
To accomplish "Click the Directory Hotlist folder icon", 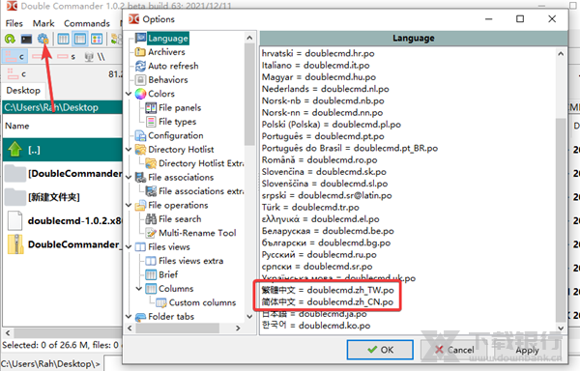I will (x=140, y=150).
